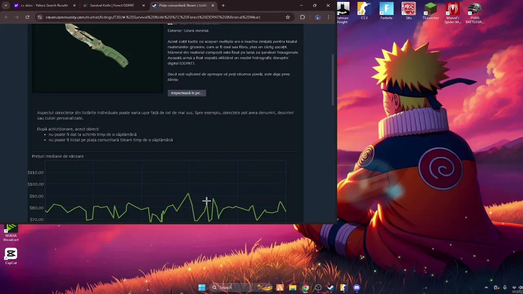Reload the Steam market page
Viewport: 523px width, 294px height.
point(27,17)
